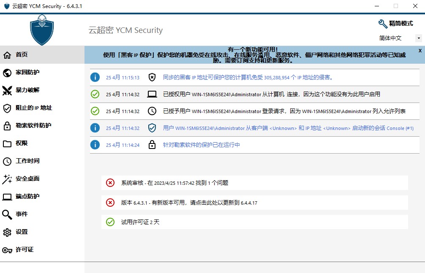Screen dimensions: 425x273
Task: Click the crossed swords icon for 暴力破解
Action: (x=7, y=90)
